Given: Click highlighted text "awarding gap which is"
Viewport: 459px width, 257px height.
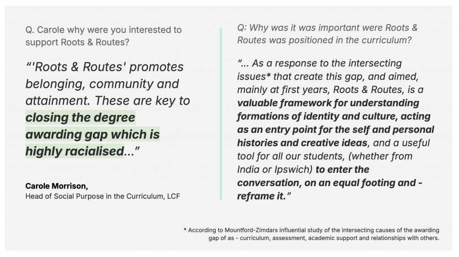Looking at the screenshot, I should tap(92, 134).
